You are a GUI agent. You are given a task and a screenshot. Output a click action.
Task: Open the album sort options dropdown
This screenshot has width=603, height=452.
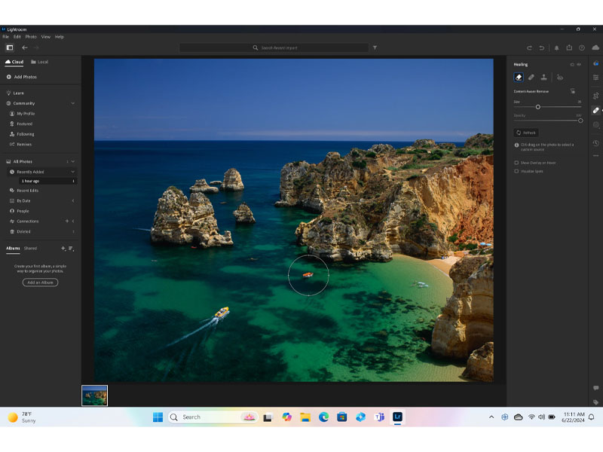click(x=71, y=249)
